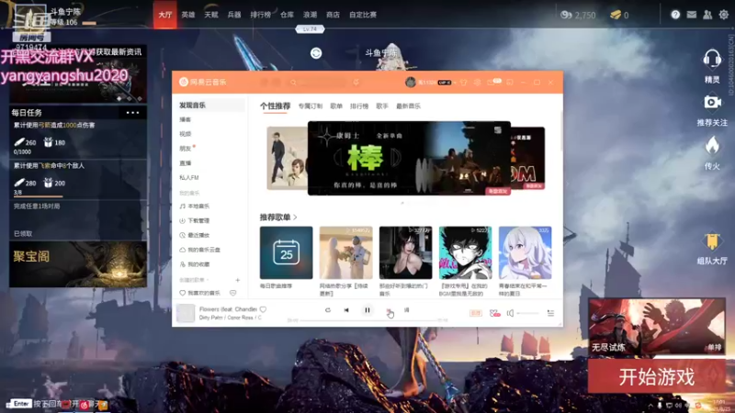Open the game mail envelope icon
The width and height of the screenshot is (735, 413).
692,15
